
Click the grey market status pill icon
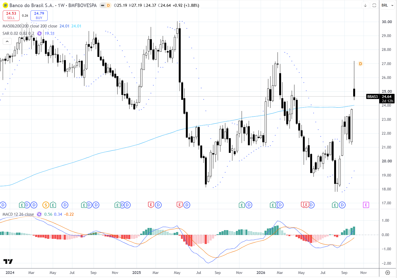coord(102,5)
